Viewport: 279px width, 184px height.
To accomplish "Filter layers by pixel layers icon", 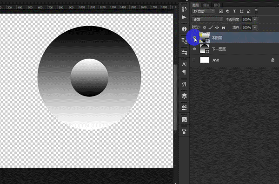I will point(221,11).
